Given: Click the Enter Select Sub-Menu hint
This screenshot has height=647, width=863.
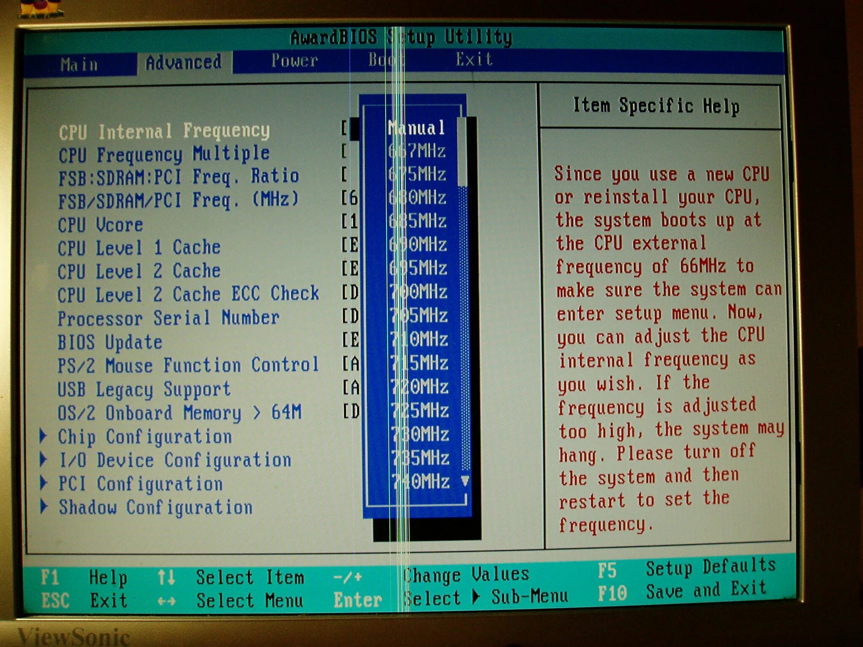Looking at the screenshot, I should pyautogui.click(x=450, y=599).
